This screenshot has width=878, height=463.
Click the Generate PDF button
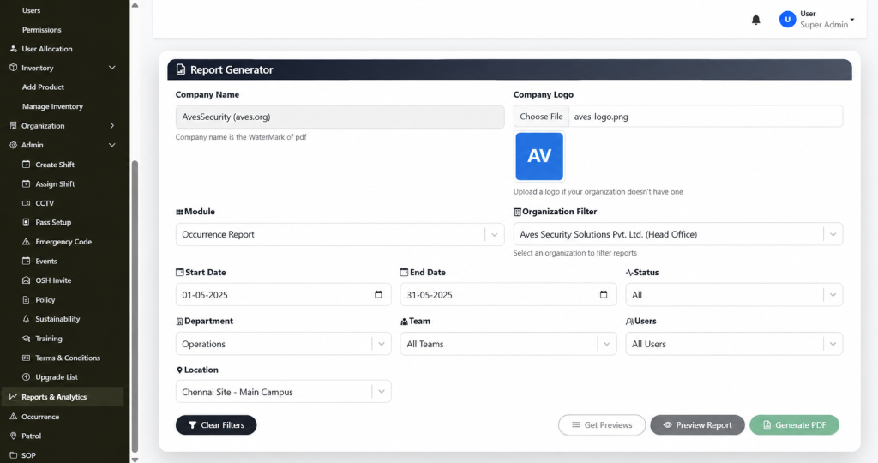(x=794, y=425)
